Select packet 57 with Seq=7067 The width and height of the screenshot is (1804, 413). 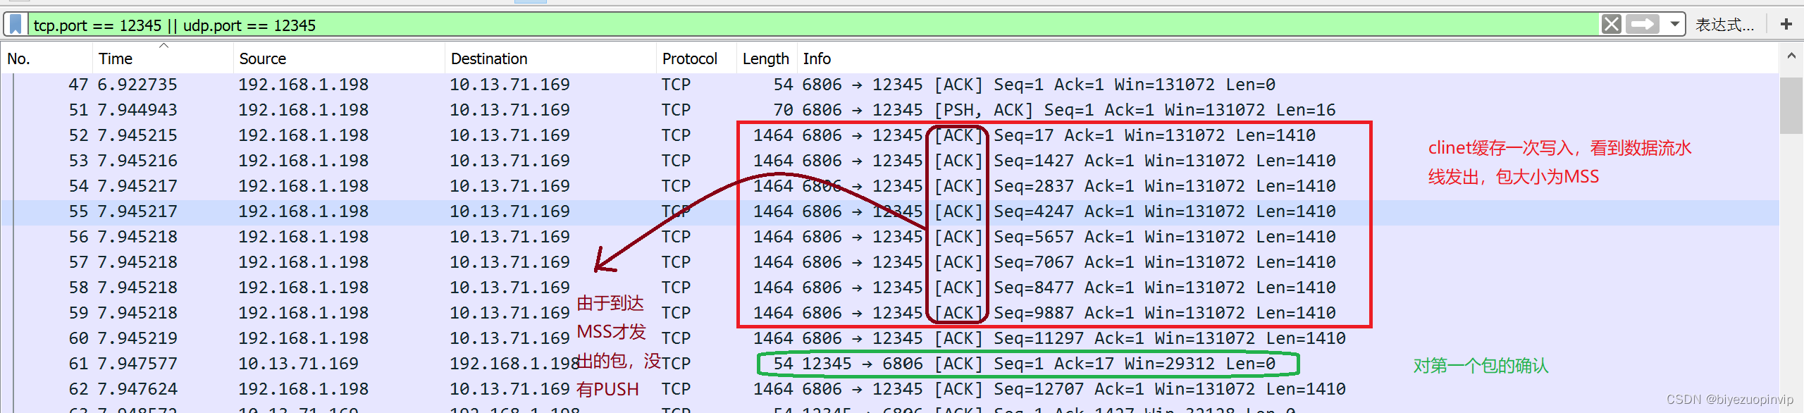[x=889, y=262]
